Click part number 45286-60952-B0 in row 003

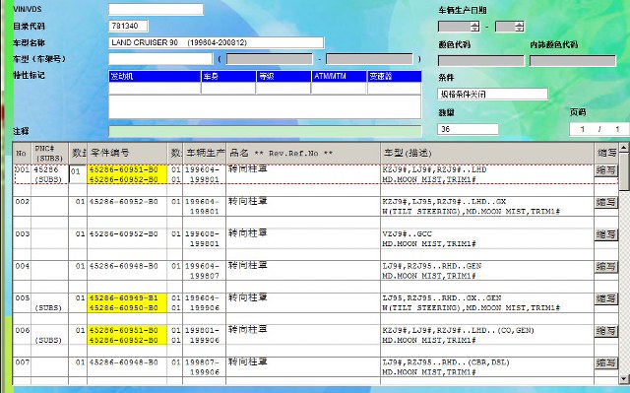124,233
